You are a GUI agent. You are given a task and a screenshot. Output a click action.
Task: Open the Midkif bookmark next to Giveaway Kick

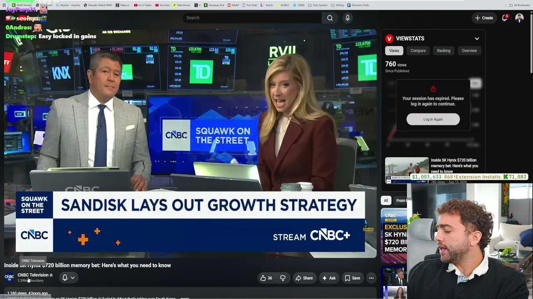click(x=233, y=5)
